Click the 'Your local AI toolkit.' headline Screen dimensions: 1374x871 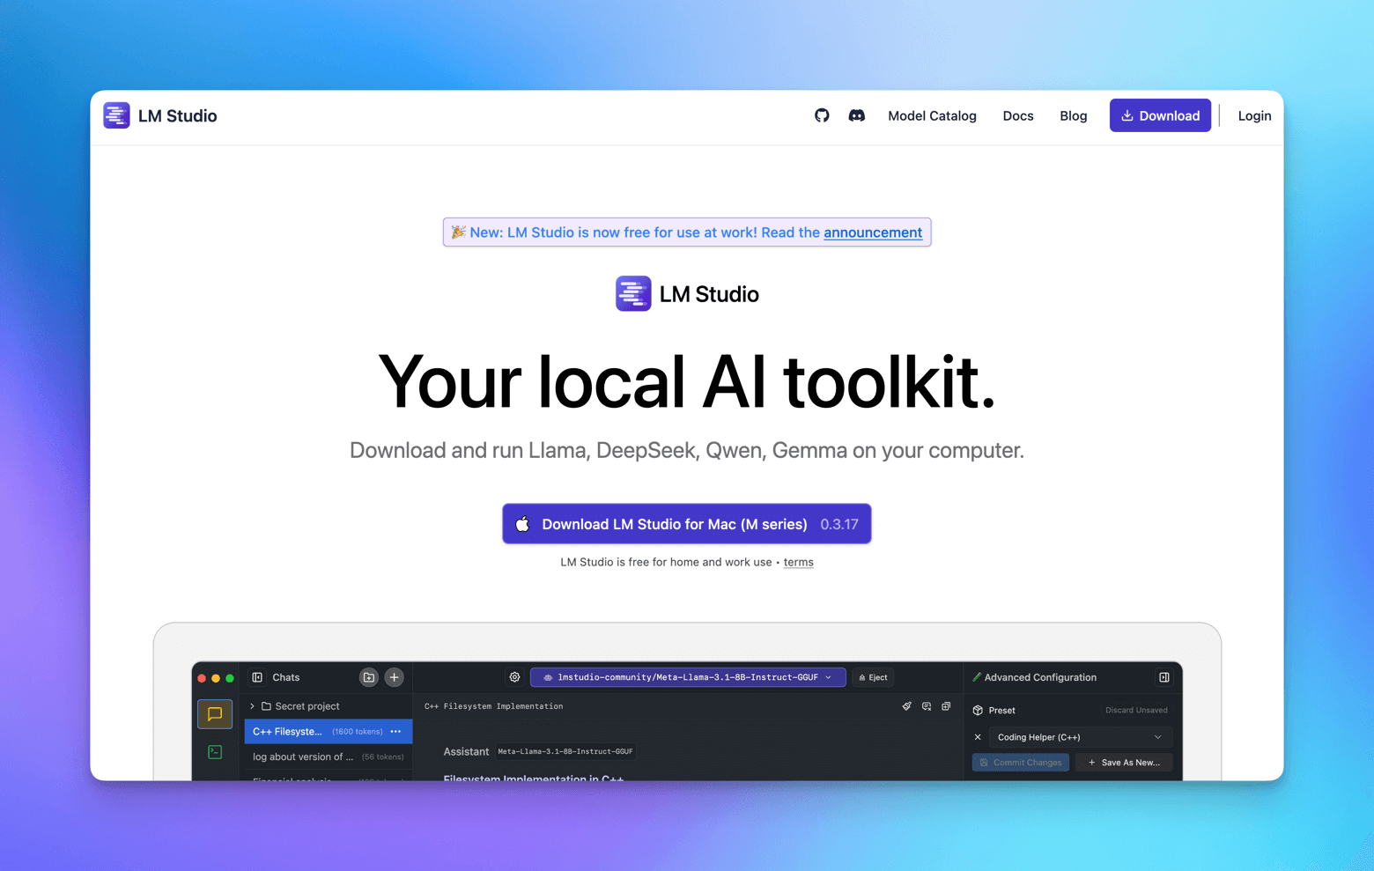(687, 382)
